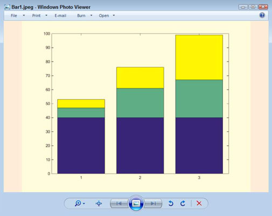Click the green segment of bar 2
Screen dimensions: 272x216
(x=140, y=103)
